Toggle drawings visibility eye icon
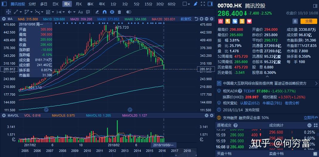 112,12
